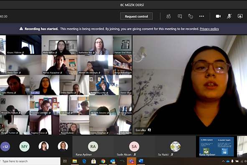
Task: Select the MY participant avatar
Action: 24,147
